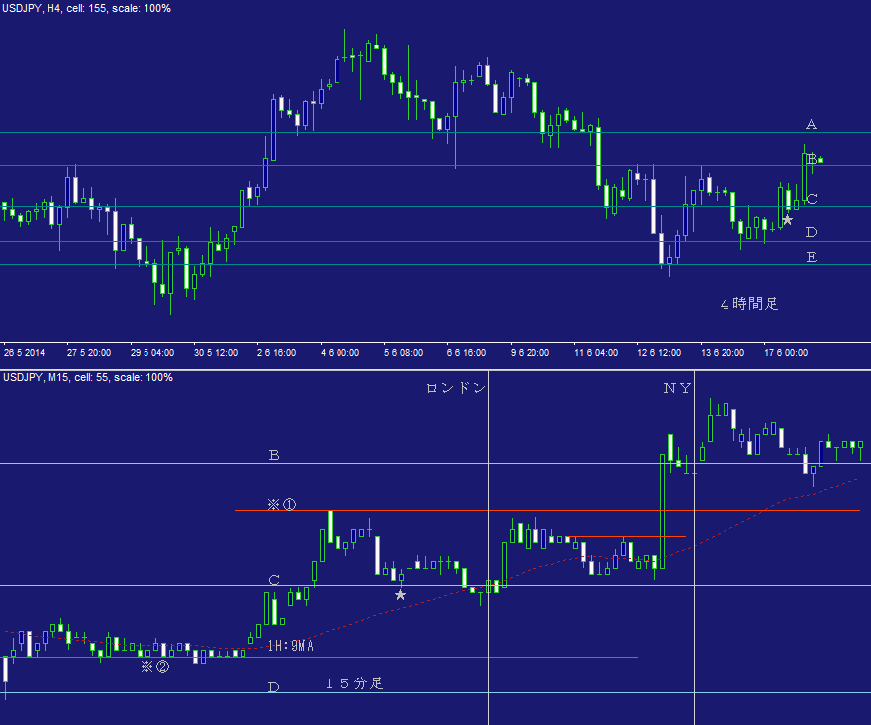Viewport: 871px width, 725px height.
Task: Click the '13 6 20:00' time axis label
Action: (x=723, y=352)
